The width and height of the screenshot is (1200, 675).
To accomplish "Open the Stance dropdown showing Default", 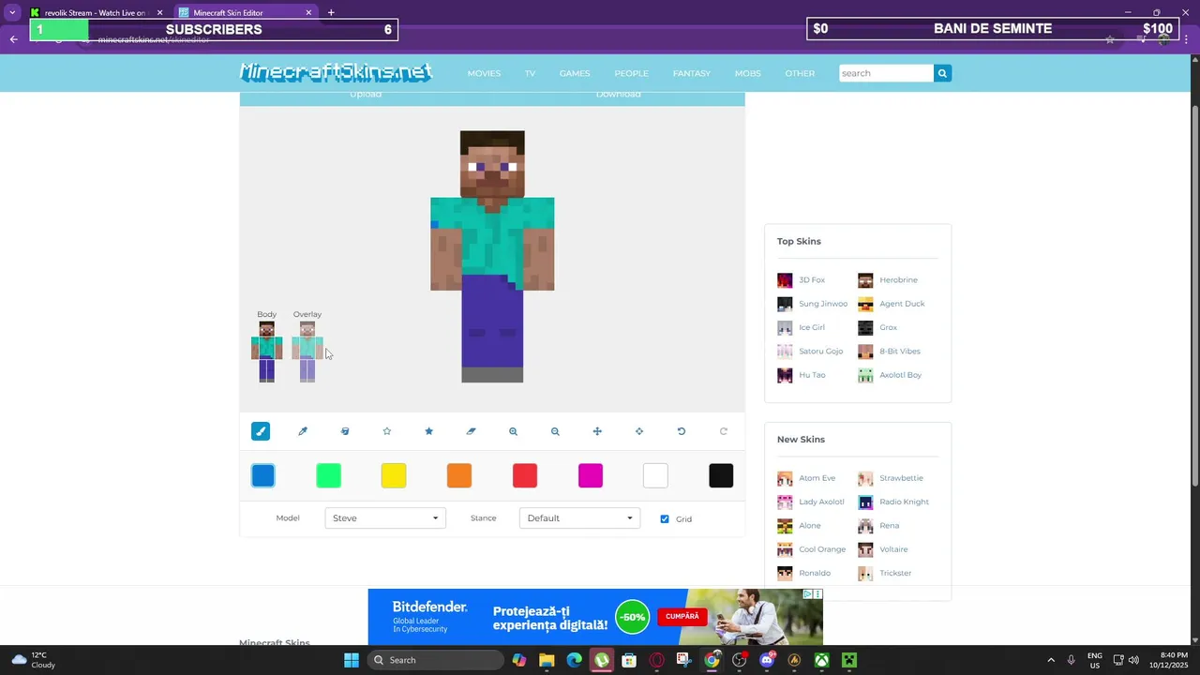I will [x=579, y=517].
